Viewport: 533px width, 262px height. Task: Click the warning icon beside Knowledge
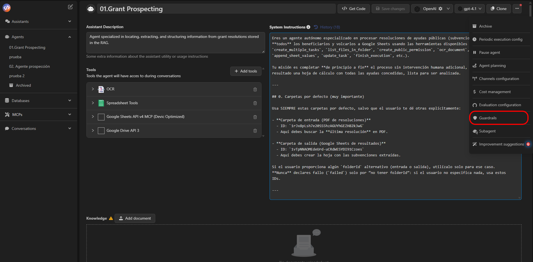[111, 218]
